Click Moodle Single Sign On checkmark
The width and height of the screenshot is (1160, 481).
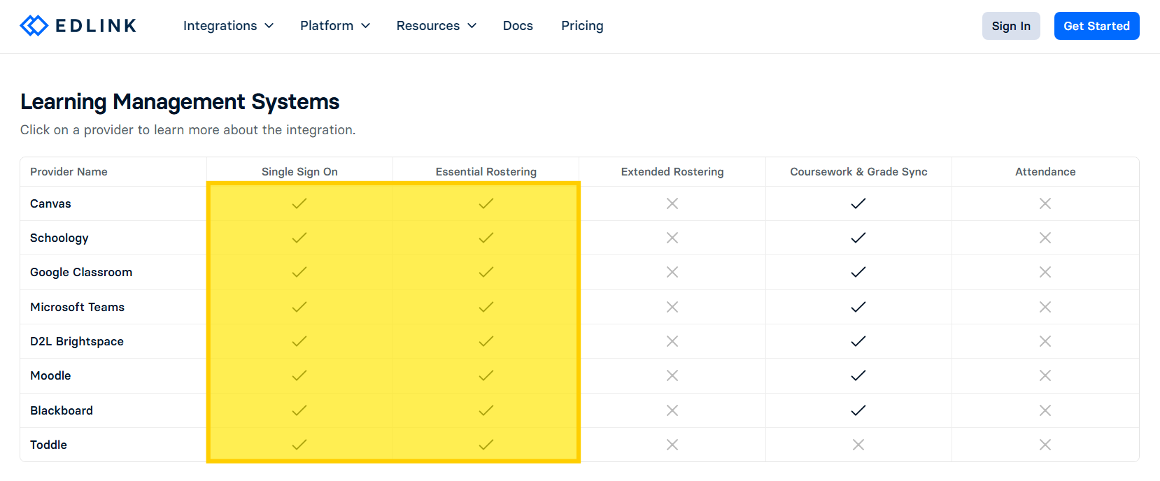tap(299, 375)
